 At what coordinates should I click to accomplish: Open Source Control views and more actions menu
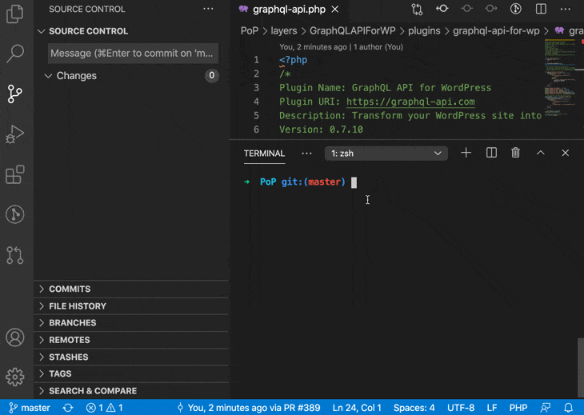tap(208, 9)
